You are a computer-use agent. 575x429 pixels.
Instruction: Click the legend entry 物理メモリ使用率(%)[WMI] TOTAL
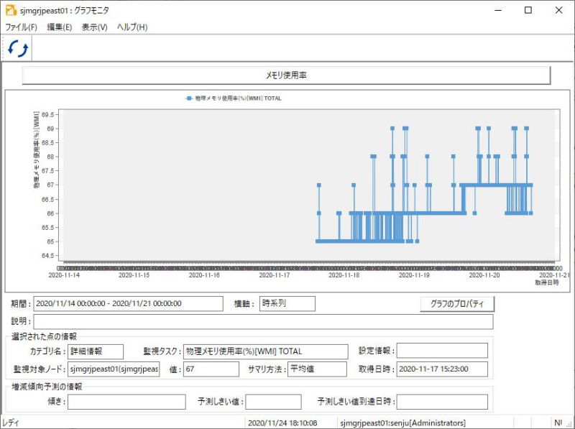tap(234, 98)
